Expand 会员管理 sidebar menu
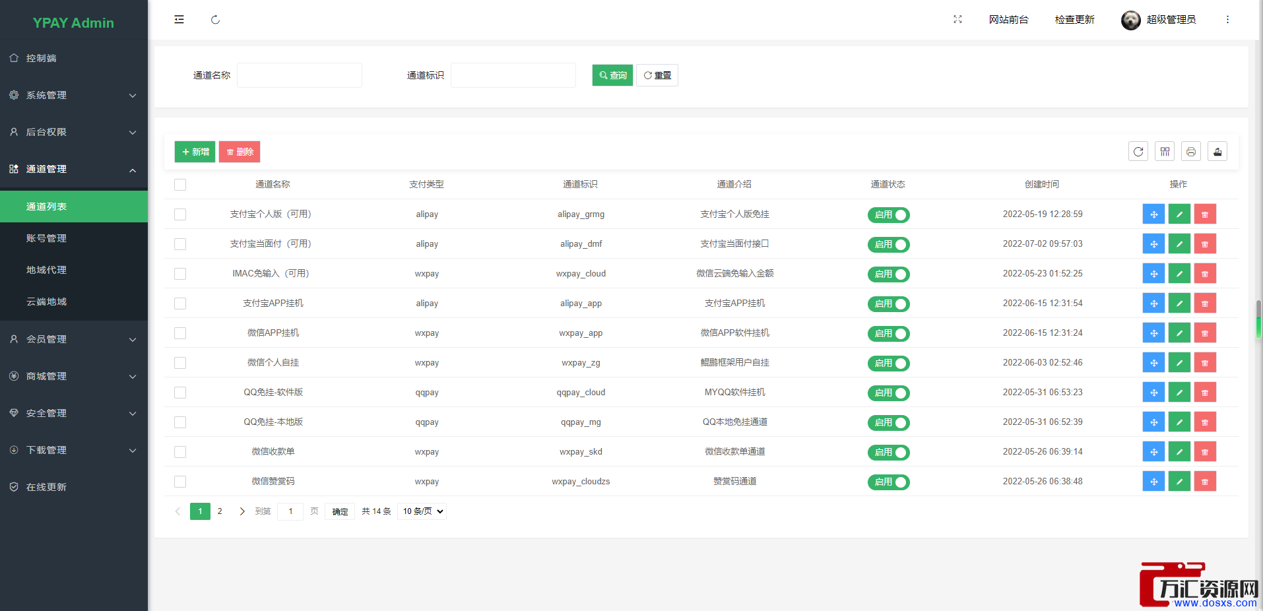1263x611 pixels. (x=74, y=339)
